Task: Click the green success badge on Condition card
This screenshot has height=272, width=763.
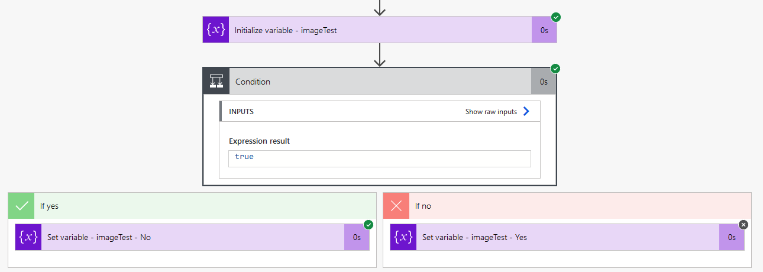Action: click(555, 69)
